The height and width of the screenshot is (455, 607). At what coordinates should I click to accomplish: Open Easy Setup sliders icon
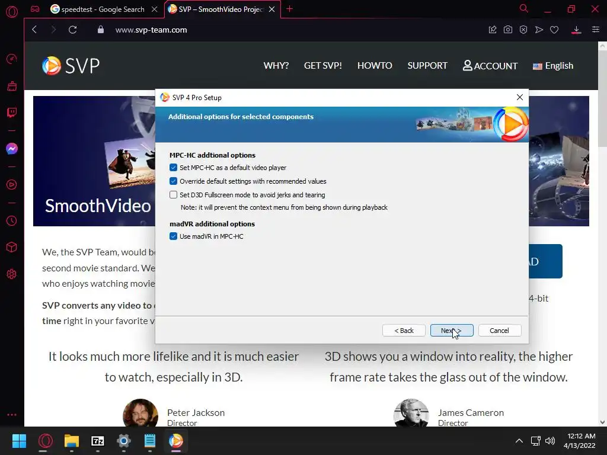(x=596, y=30)
